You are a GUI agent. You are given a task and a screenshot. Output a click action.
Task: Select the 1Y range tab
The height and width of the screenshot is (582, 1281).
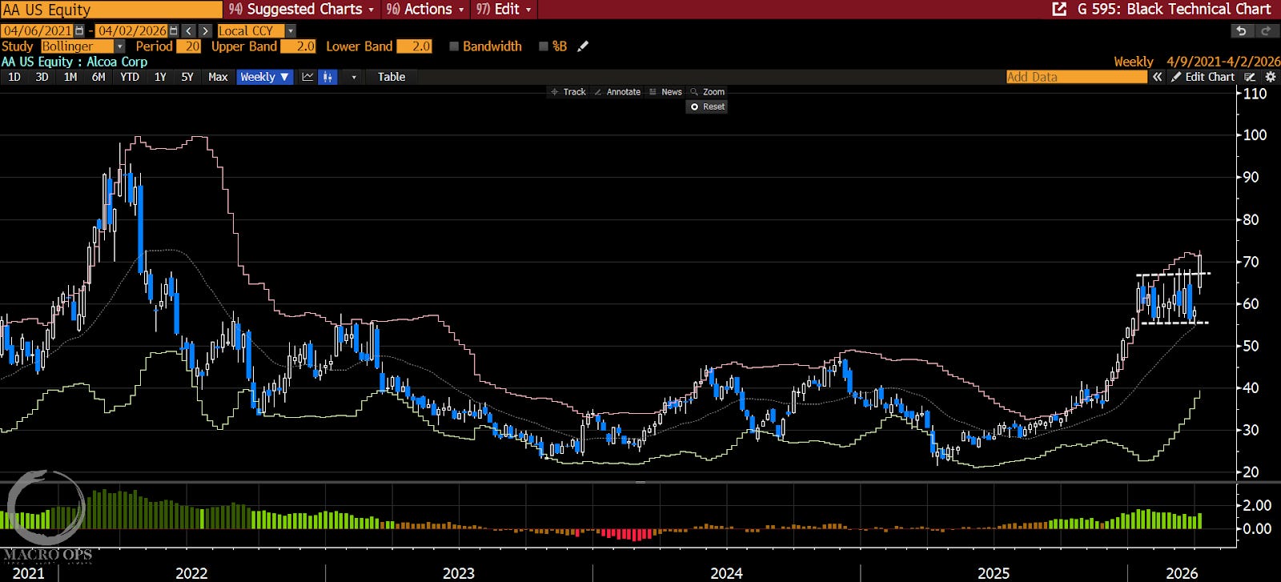[160, 77]
